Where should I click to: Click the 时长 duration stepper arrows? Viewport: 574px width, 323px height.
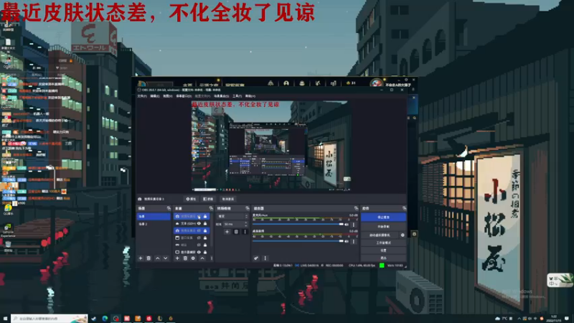tap(246, 224)
